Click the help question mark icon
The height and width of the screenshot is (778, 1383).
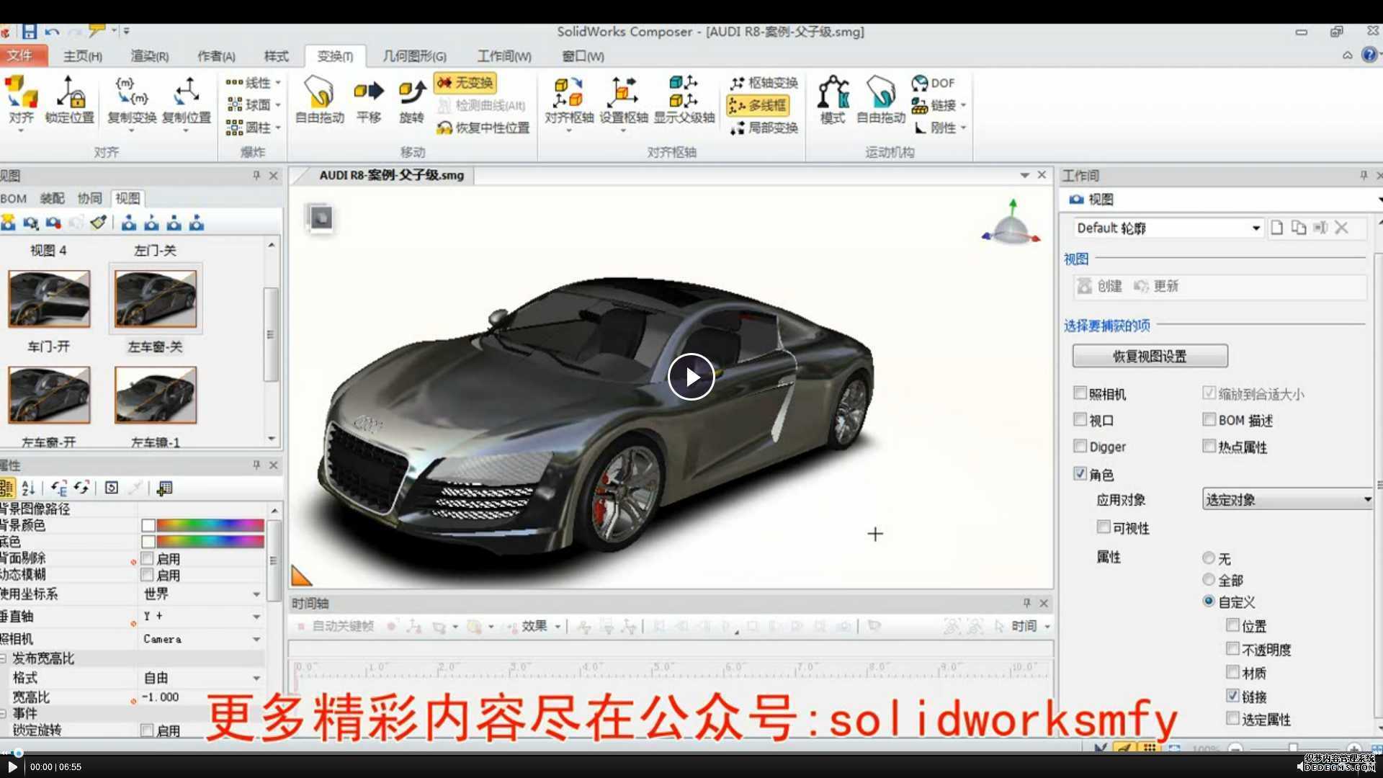click(1369, 55)
